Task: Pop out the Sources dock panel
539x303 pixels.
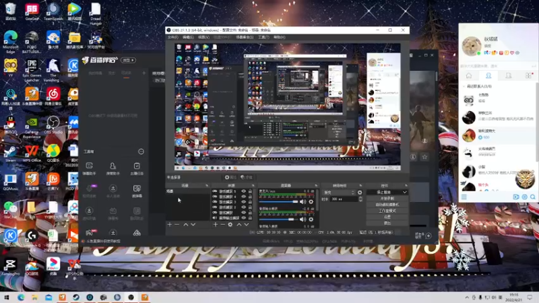Action: click(x=253, y=186)
